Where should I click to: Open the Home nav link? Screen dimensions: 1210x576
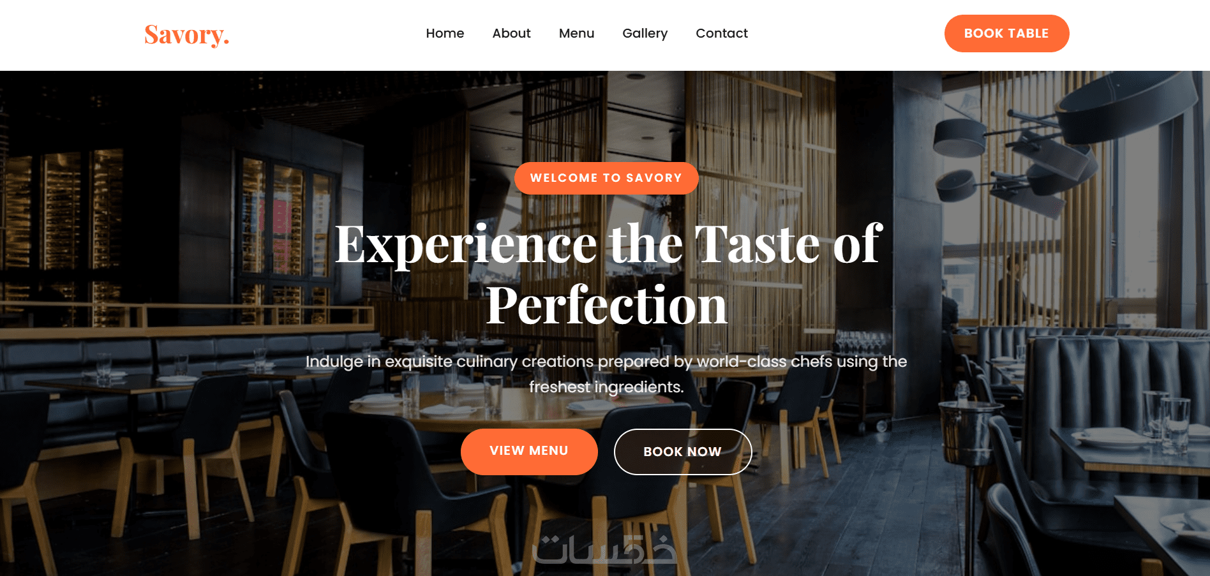pyautogui.click(x=445, y=33)
